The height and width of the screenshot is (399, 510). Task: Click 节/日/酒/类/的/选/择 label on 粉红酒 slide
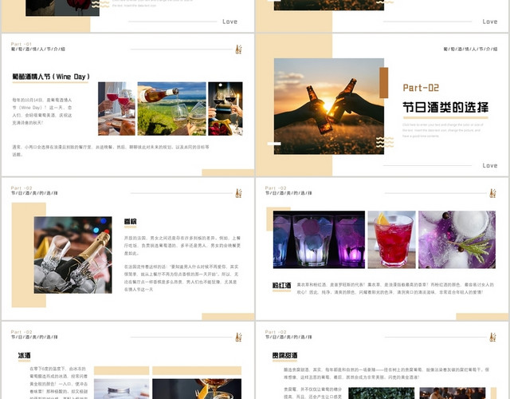pyautogui.click(x=288, y=193)
